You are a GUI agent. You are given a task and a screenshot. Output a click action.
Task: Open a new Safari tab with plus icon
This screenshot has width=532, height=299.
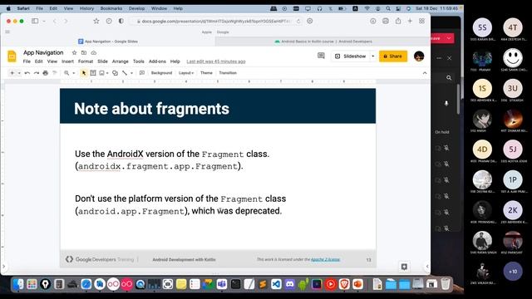pyautogui.click(x=410, y=21)
